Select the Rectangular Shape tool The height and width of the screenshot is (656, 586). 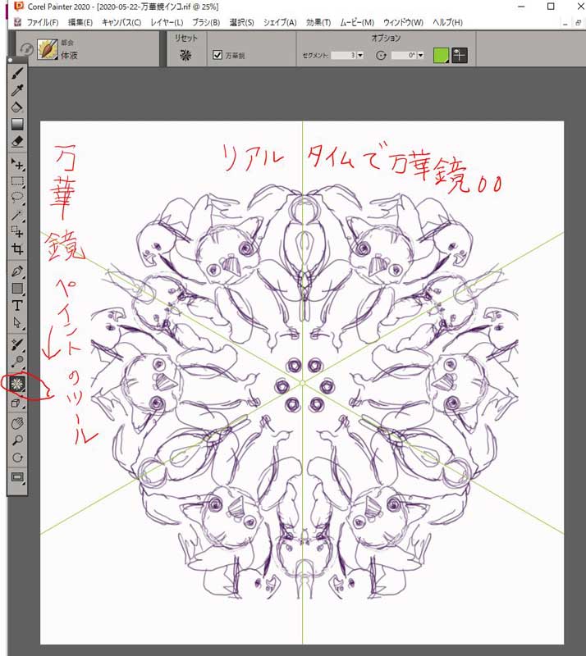[x=16, y=289]
